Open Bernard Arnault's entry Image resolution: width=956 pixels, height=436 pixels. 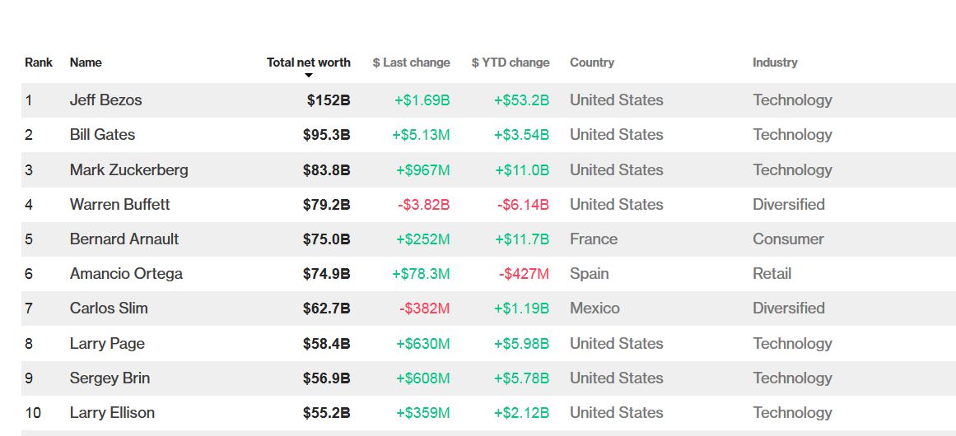click(124, 239)
